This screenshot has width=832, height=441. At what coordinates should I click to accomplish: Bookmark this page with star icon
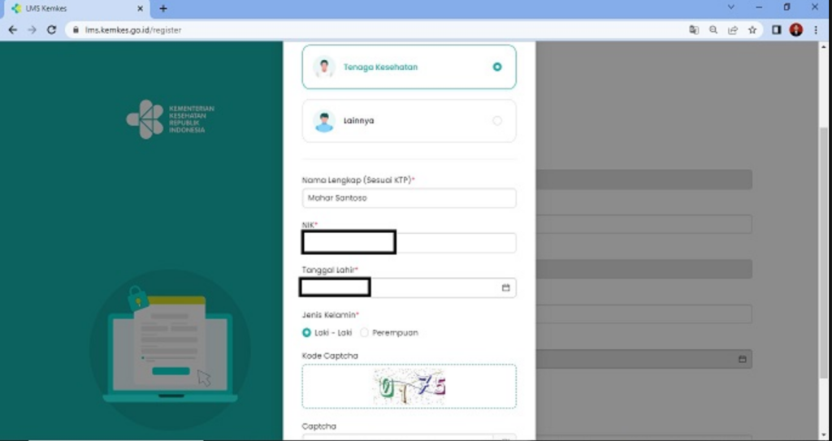pyautogui.click(x=752, y=29)
